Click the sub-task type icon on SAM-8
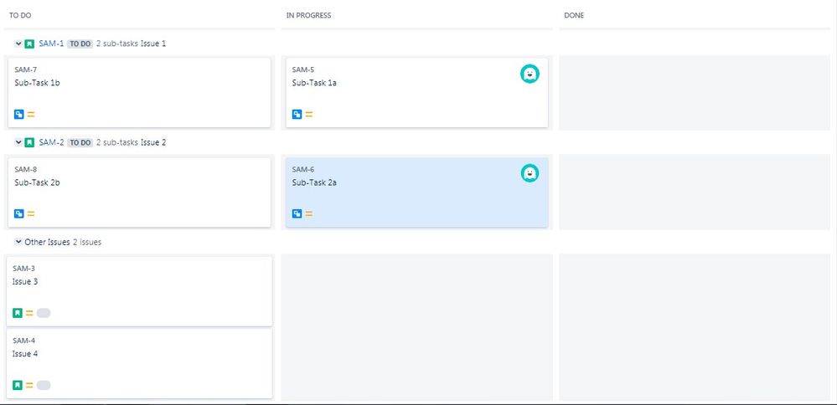Image resolution: width=837 pixels, height=405 pixels. tap(19, 213)
